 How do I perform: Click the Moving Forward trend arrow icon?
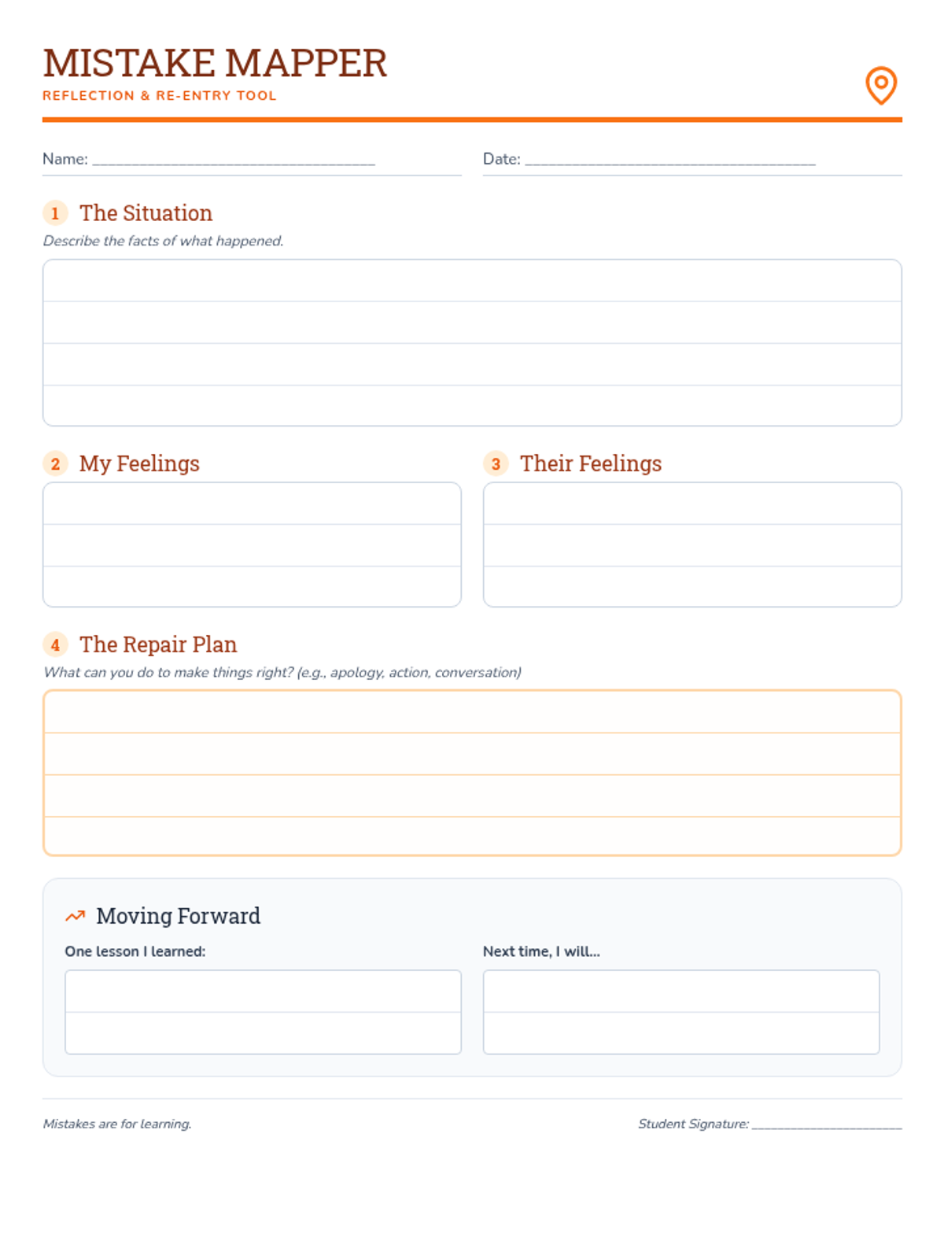point(75,916)
